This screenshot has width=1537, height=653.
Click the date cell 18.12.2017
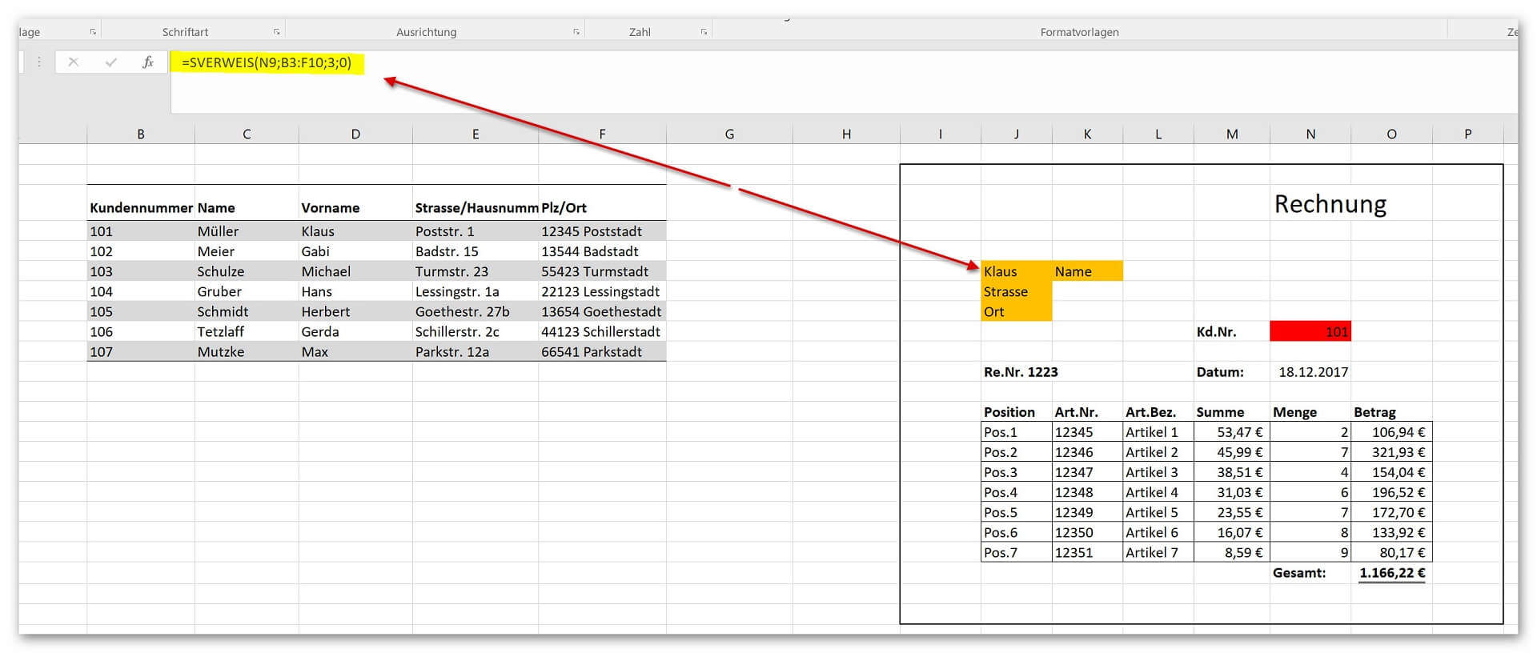tap(1313, 372)
